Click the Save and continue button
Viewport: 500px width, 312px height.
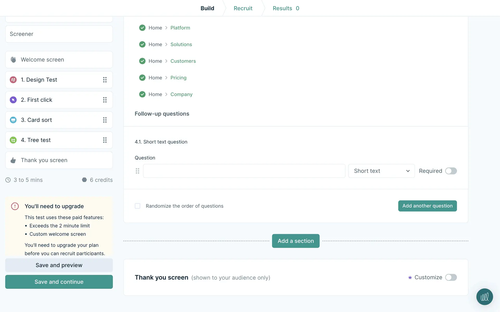pyautogui.click(x=59, y=282)
